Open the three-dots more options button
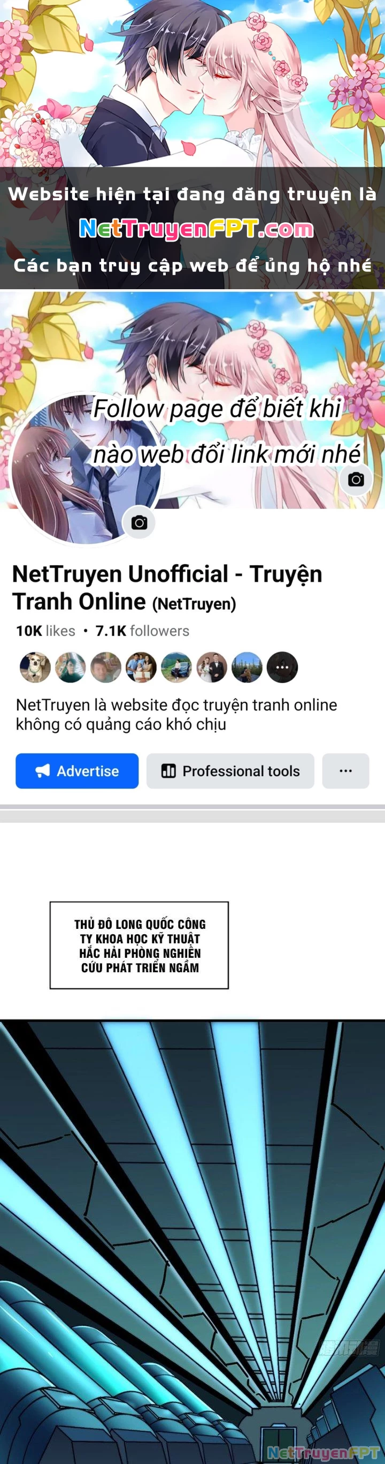 pos(346,771)
